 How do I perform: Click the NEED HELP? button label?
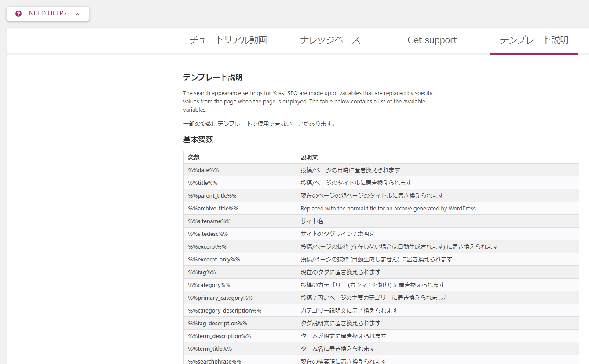tap(48, 14)
